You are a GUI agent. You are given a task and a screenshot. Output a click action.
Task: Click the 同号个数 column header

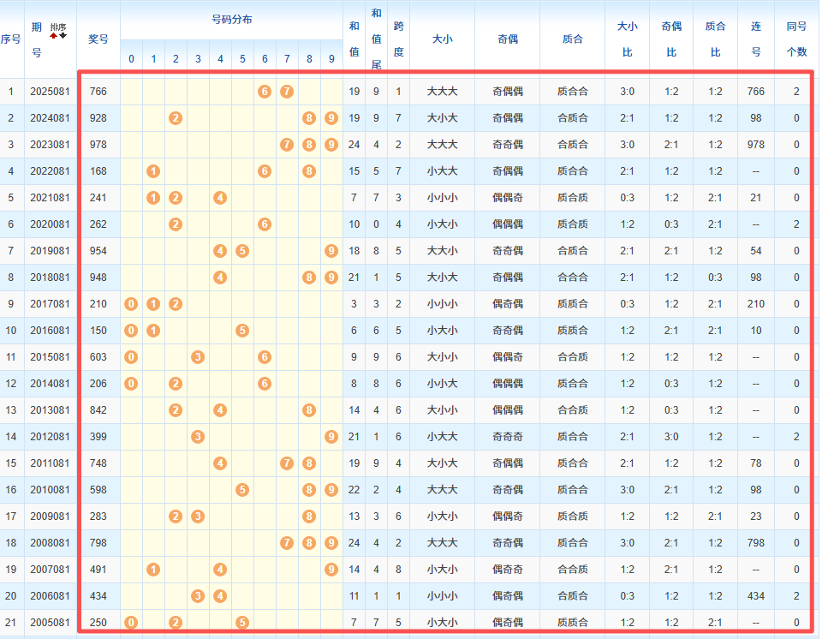(x=796, y=39)
